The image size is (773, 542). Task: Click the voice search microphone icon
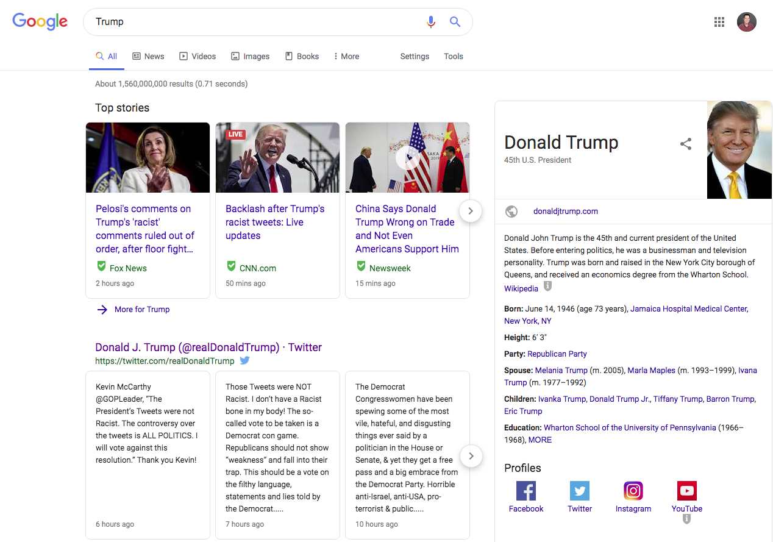pyautogui.click(x=431, y=21)
